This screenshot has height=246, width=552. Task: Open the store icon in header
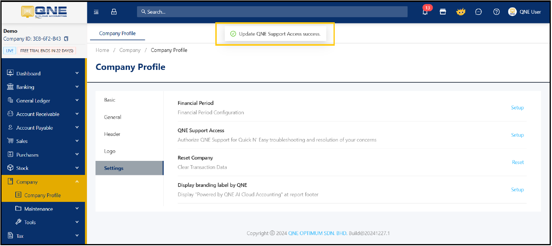(x=443, y=12)
